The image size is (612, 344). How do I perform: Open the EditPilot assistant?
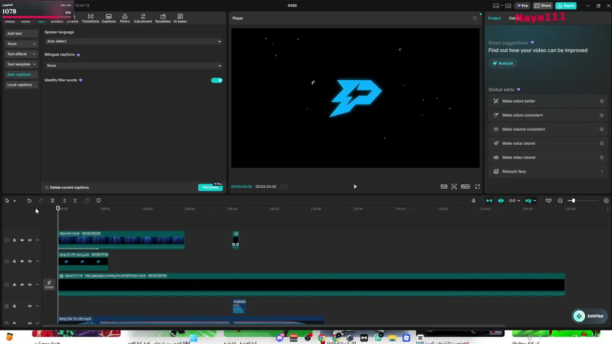(x=590, y=316)
